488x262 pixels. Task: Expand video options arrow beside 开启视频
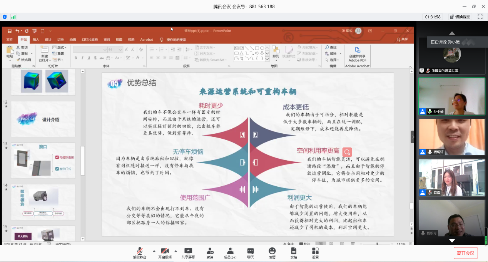(x=176, y=250)
